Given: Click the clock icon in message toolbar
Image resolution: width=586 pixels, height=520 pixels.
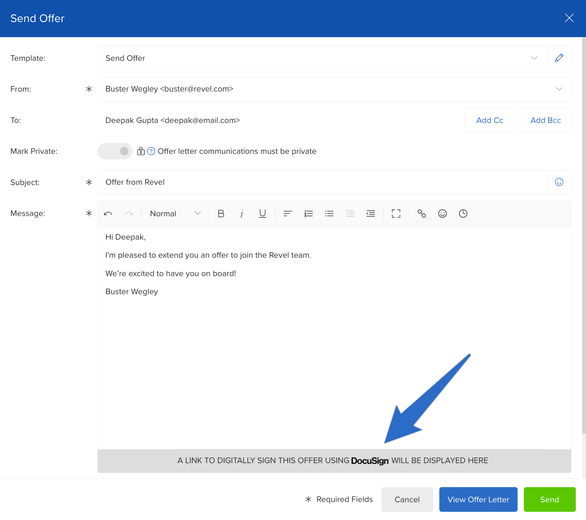Looking at the screenshot, I should click(x=463, y=214).
